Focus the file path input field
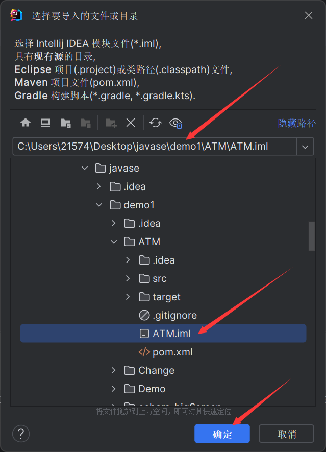This screenshot has height=452, width=326. [x=155, y=147]
